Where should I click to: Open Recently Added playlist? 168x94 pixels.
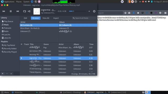(x=9, y=49)
